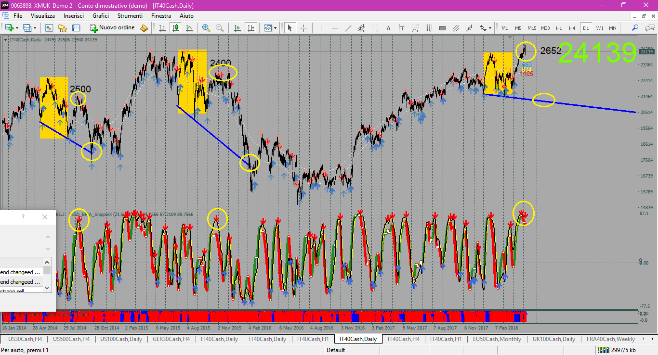Select the Fibonacci retracement tool
Image resolution: width=658 pixels, height=355 pixels.
pos(375,28)
